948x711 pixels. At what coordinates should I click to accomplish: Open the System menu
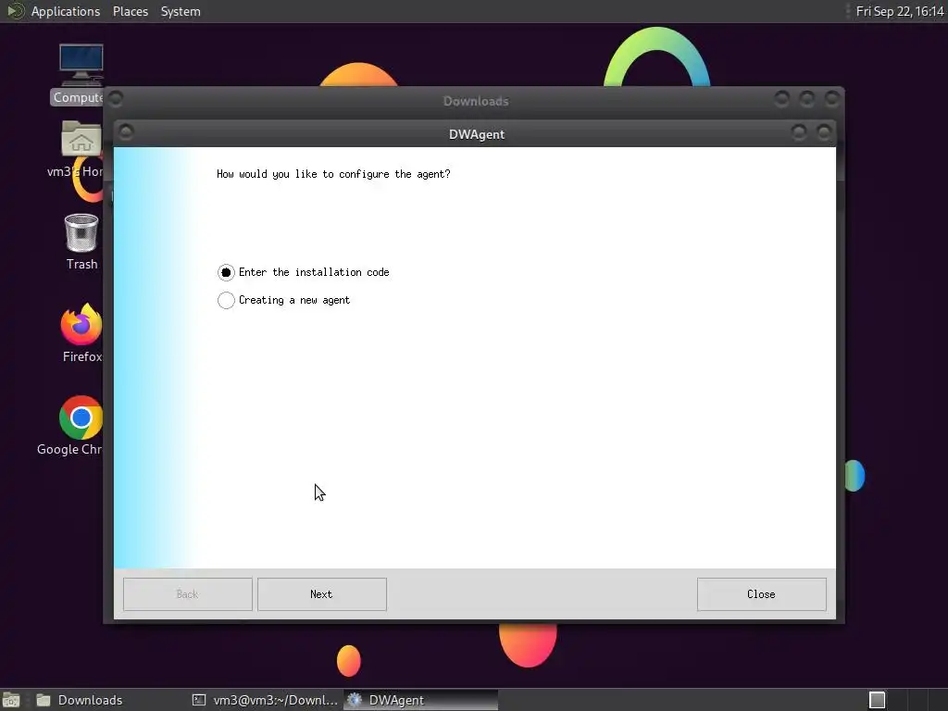click(181, 11)
